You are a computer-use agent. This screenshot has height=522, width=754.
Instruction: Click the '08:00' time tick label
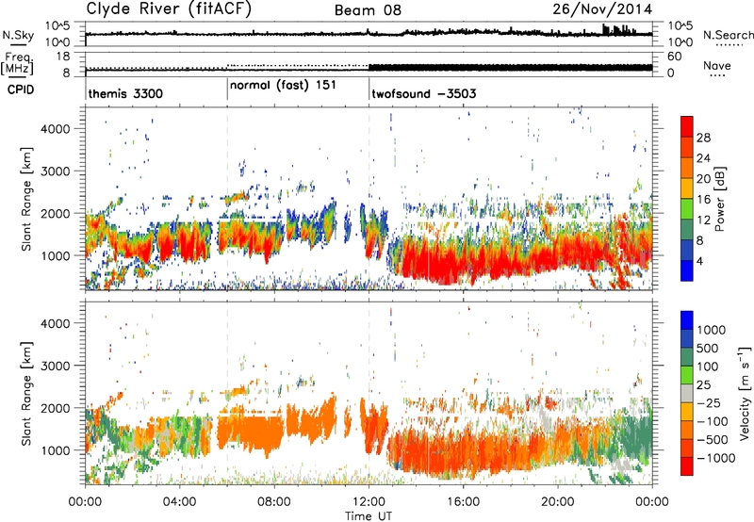point(274,502)
